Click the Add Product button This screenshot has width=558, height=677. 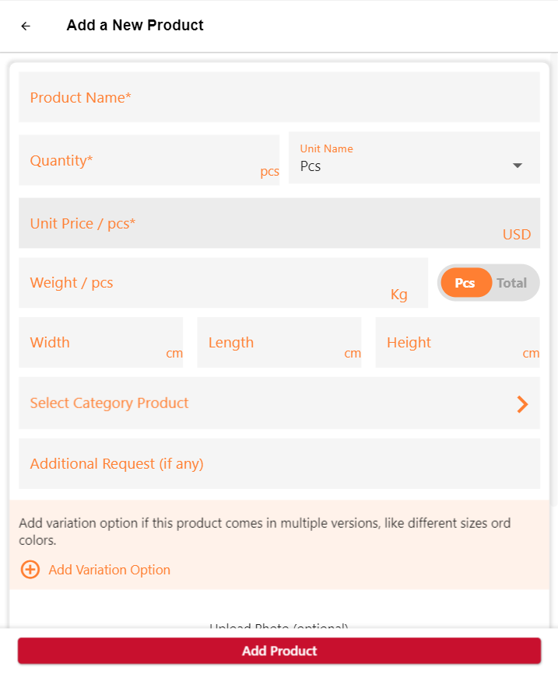pos(279,651)
